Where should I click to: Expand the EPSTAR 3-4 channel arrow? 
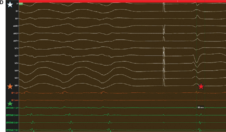click(x=18, y=115)
